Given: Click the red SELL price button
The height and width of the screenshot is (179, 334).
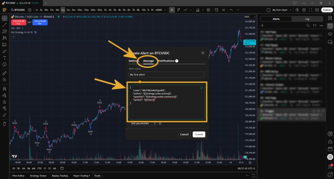Looking at the screenshot, I should 18,22.
